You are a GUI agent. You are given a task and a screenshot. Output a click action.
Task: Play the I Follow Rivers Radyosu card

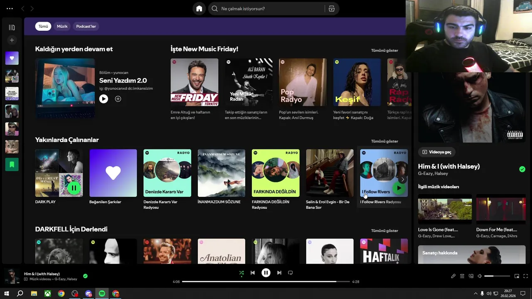(399, 188)
